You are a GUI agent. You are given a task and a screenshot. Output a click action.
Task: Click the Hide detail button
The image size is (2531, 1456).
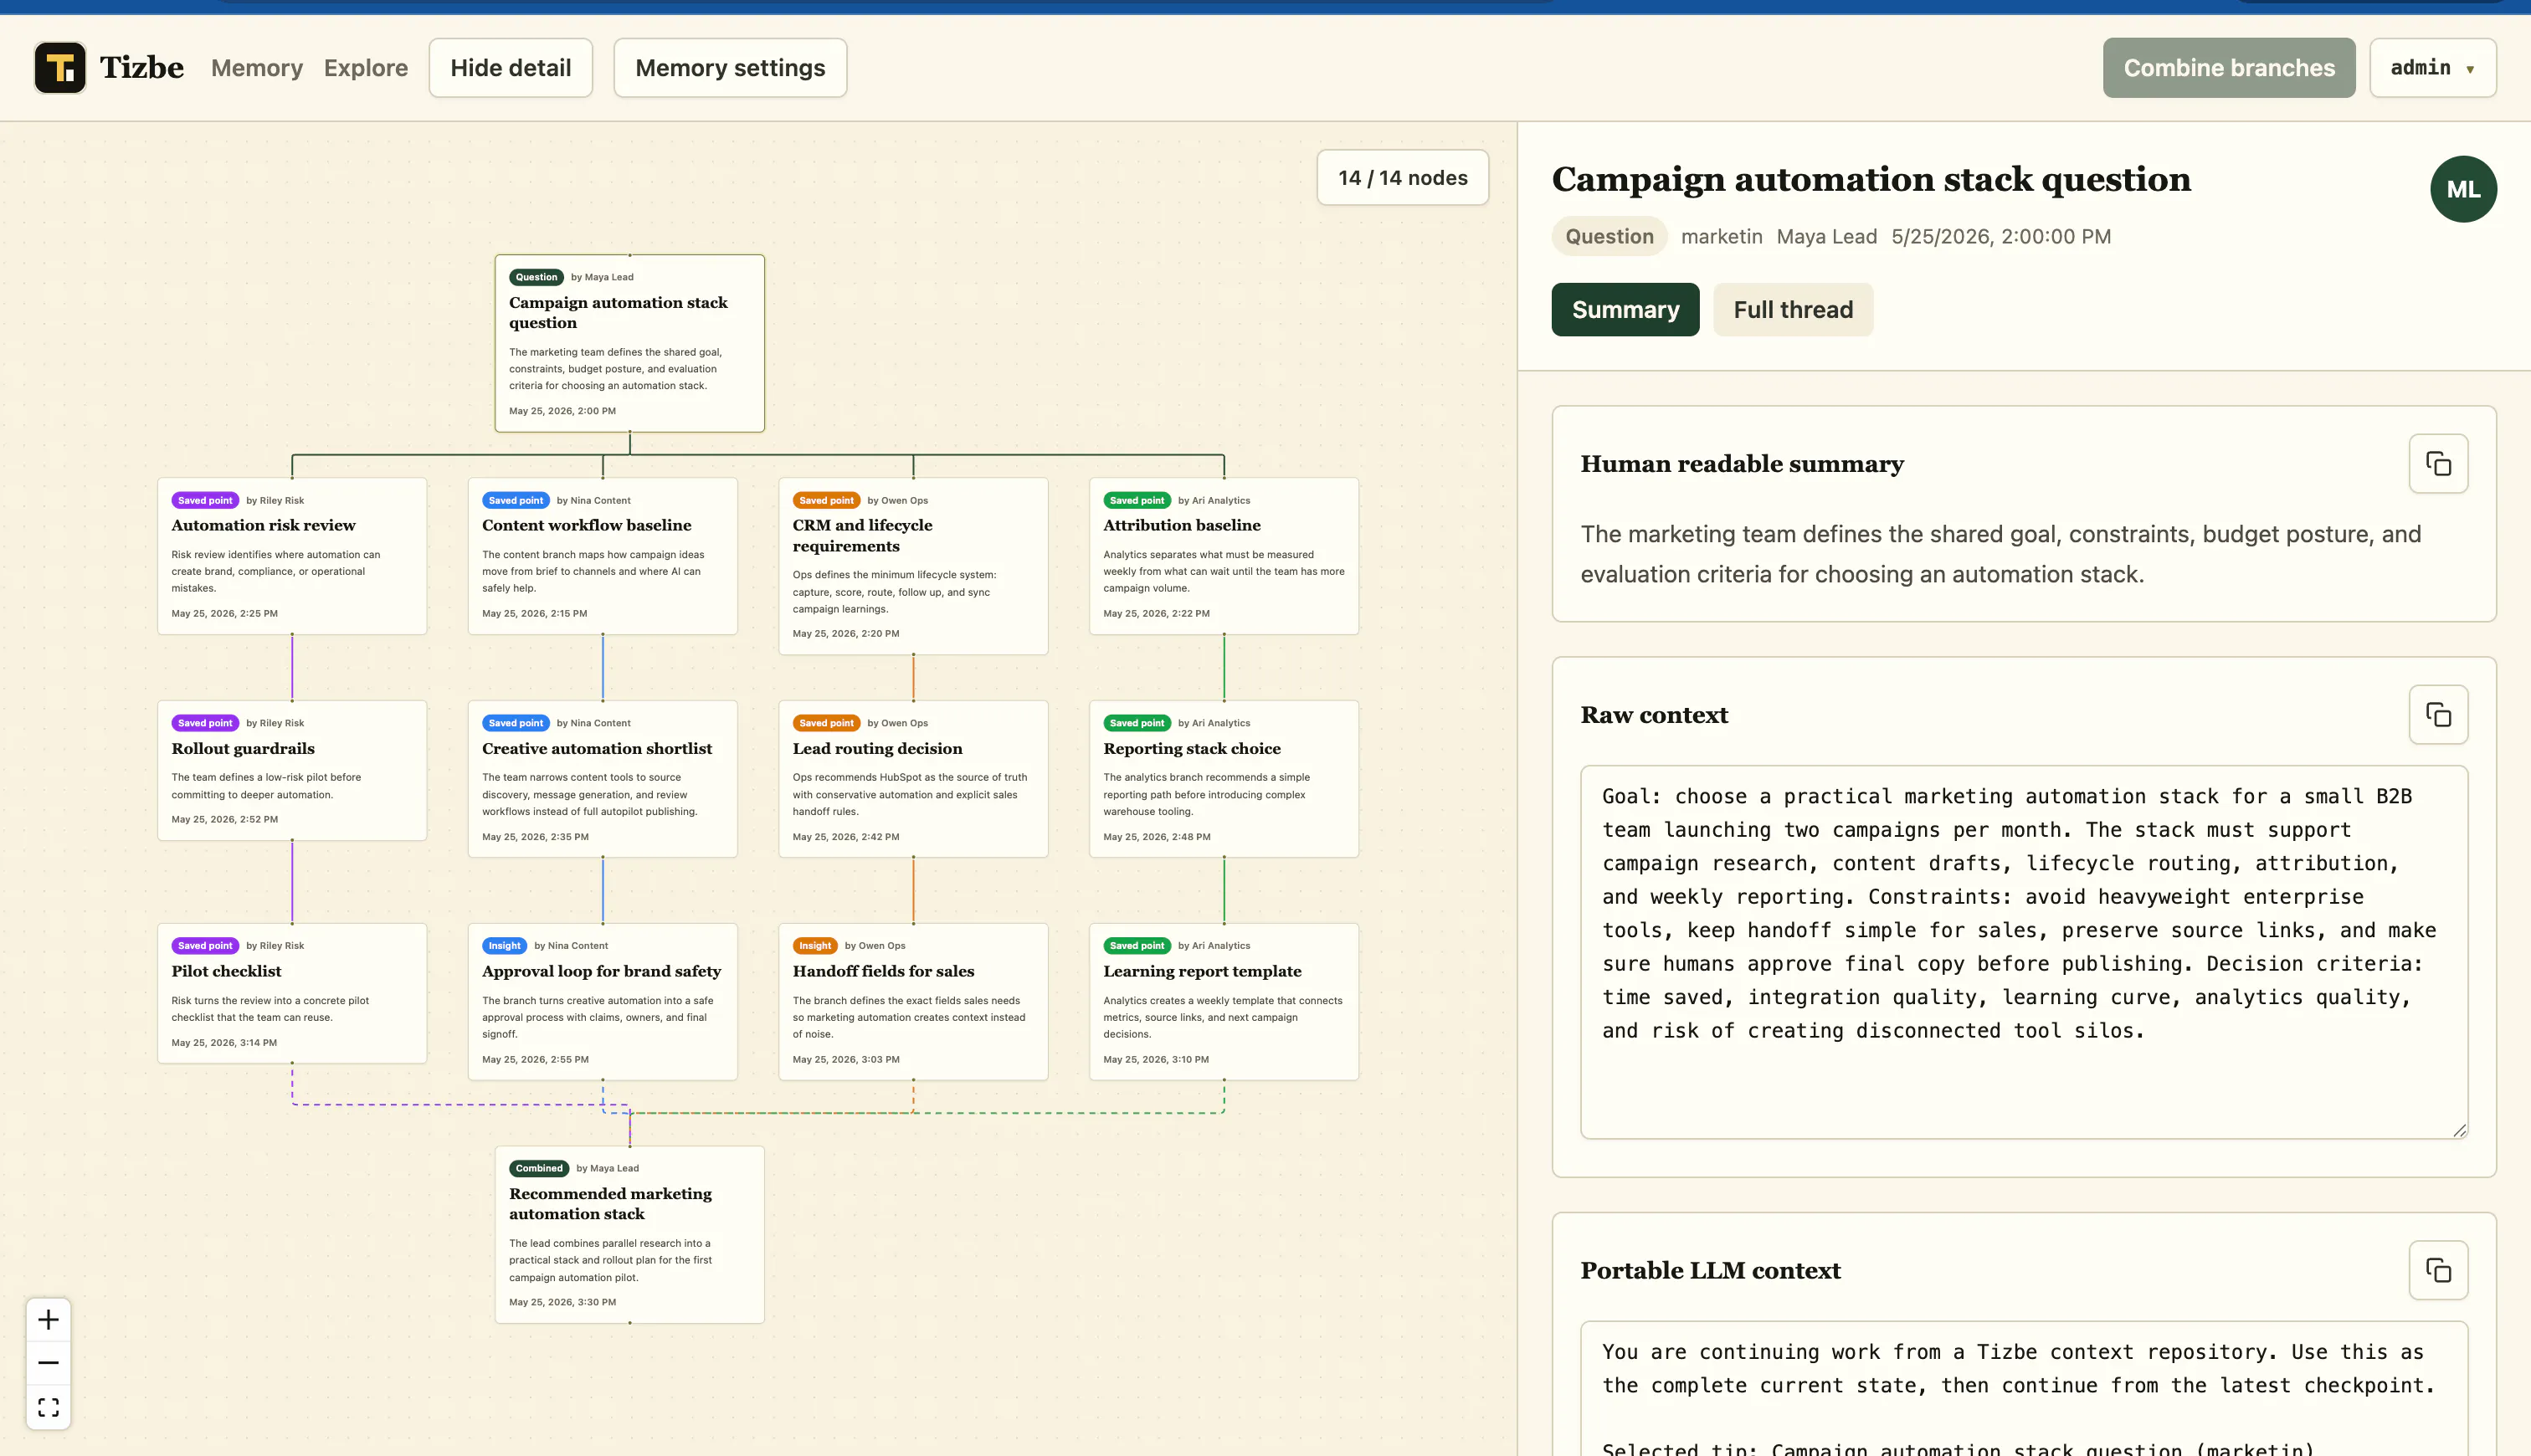511,68
